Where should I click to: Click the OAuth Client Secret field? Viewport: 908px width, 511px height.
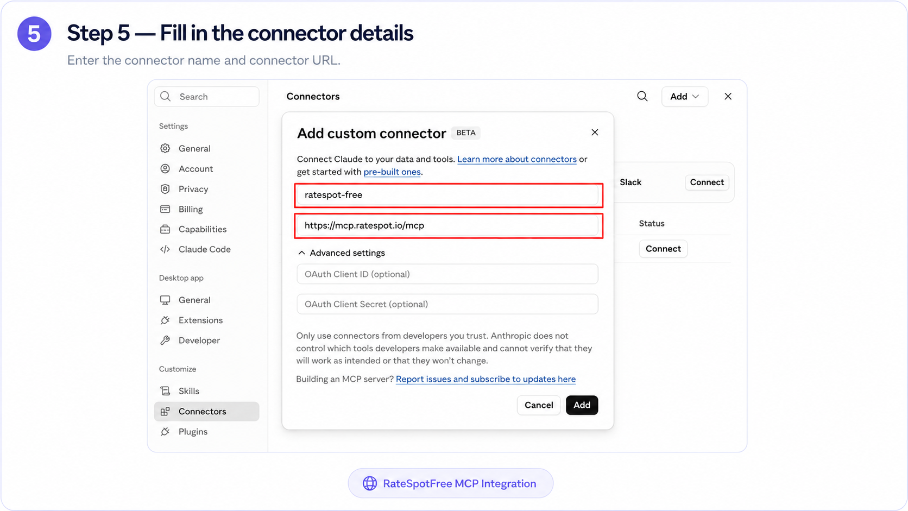(447, 304)
